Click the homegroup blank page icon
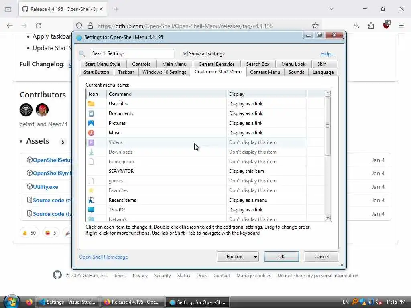This screenshot has width=411, height=308. (91, 162)
